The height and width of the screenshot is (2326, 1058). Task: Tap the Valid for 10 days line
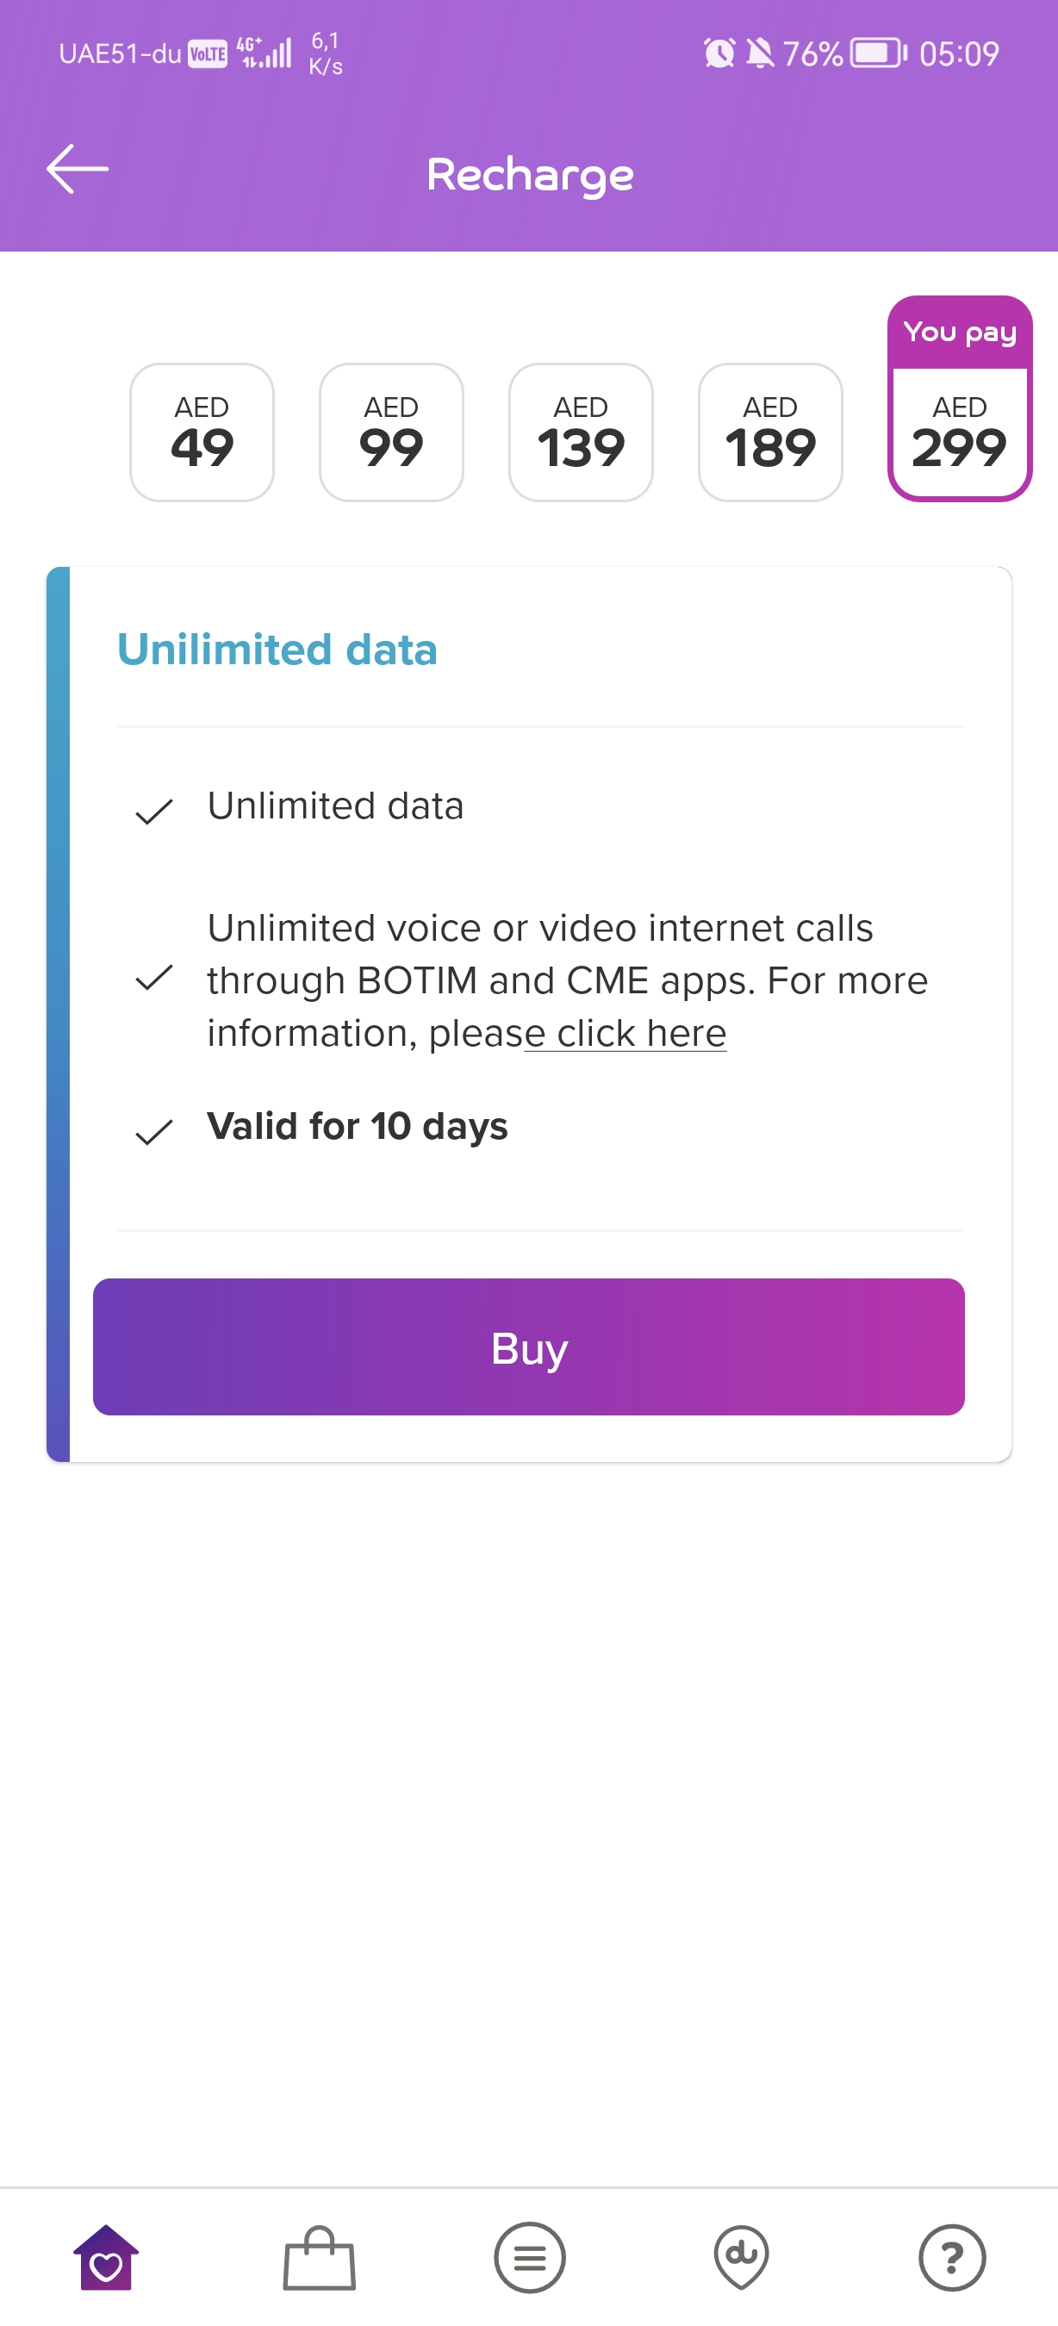pyautogui.click(x=358, y=1127)
